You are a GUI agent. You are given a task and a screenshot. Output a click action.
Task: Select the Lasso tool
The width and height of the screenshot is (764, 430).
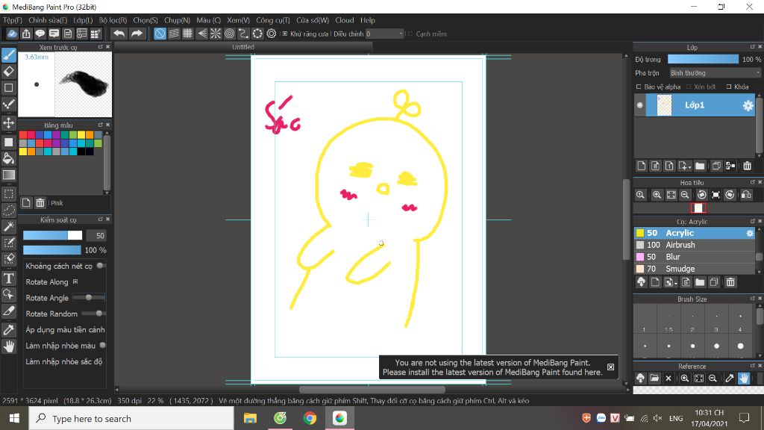[x=9, y=210]
